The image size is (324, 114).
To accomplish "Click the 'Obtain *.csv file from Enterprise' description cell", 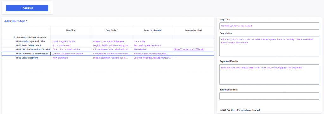I will click(x=112, y=41).
